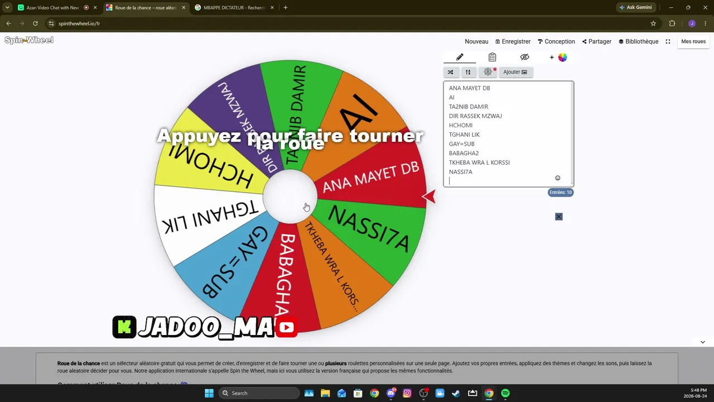
Task: Expand the page with the bottom-right chevron
Action: 703,342
